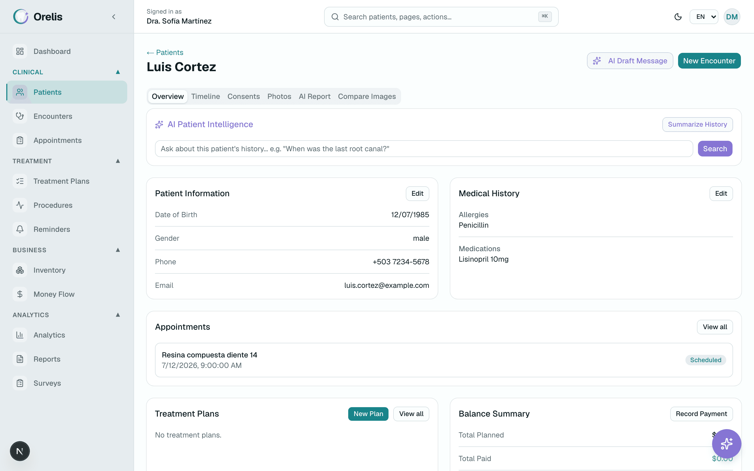Image resolution: width=754 pixels, height=471 pixels.
Task: Open Encounters via stethoscope icon
Action: pos(20,116)
